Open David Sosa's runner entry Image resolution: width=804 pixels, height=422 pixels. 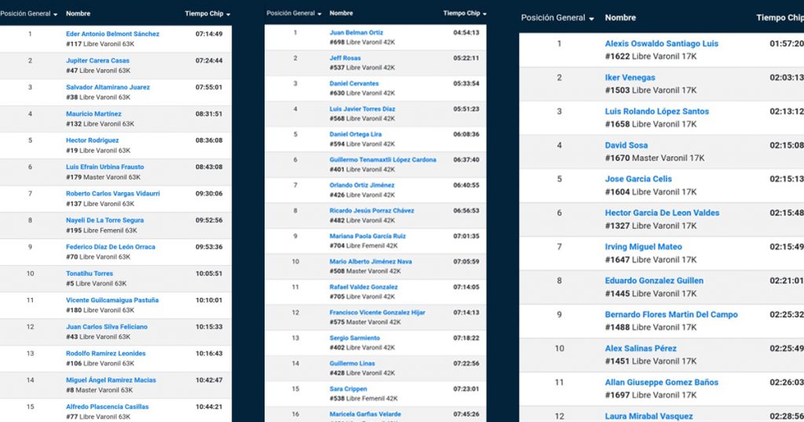pyautogui.click(x=626, y=145)
